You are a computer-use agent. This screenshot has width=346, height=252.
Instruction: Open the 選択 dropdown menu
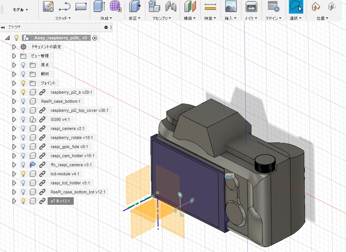coord(295,18)
